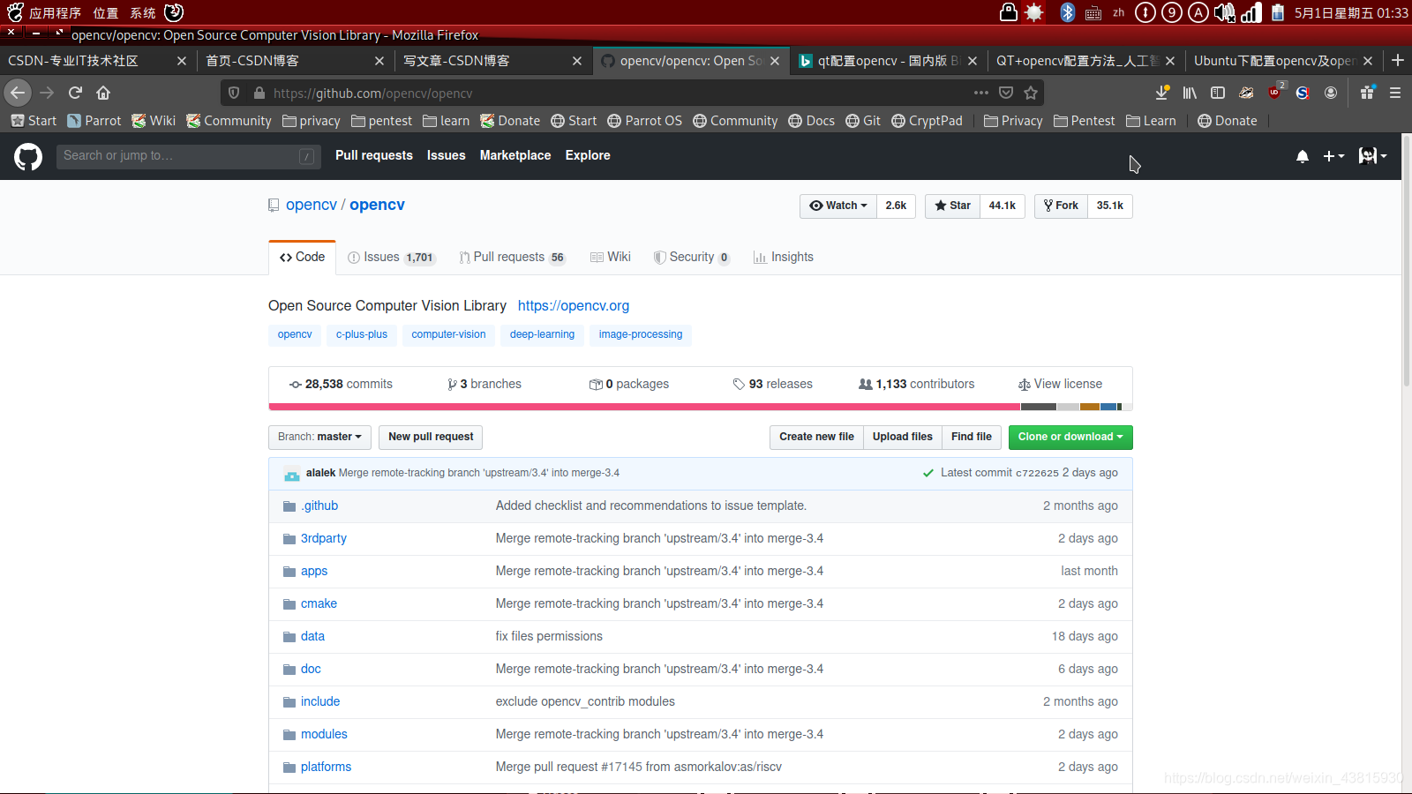Bookmark page with star icon in URL bar
Viewport: 1412px width, 794px height.
click(1031, 93)
